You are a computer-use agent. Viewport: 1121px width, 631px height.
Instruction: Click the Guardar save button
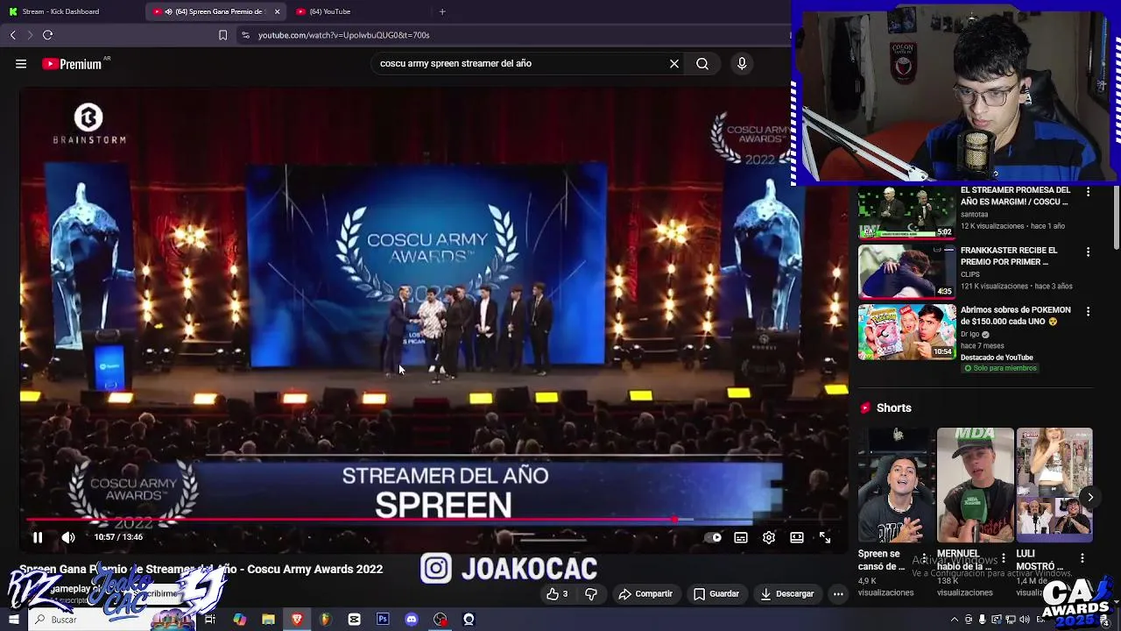[x=716, y=593]
